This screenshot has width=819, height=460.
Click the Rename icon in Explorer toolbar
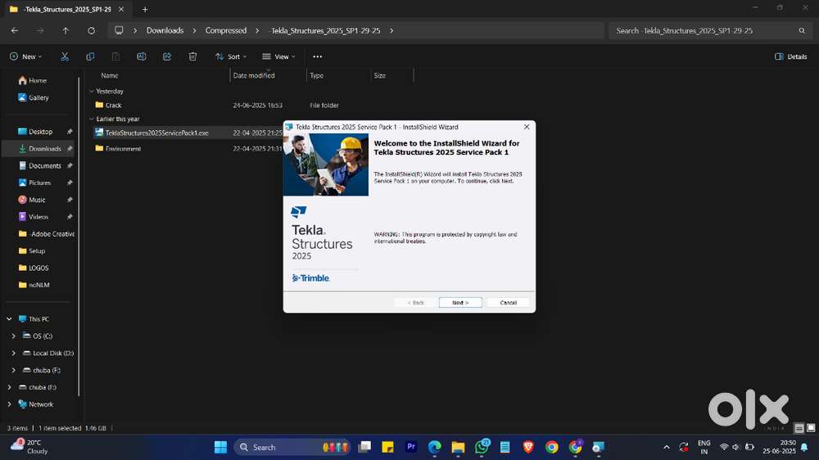click(141, 56)
